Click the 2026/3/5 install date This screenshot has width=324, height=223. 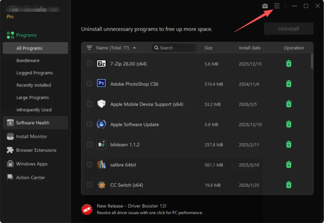click(x=248, y=104)
